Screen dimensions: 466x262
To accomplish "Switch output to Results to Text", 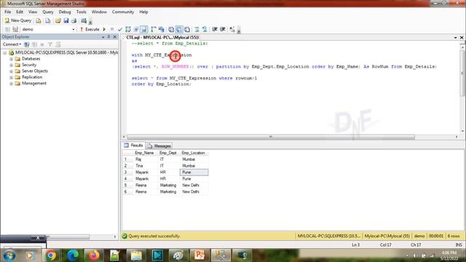I will point(171,29).
